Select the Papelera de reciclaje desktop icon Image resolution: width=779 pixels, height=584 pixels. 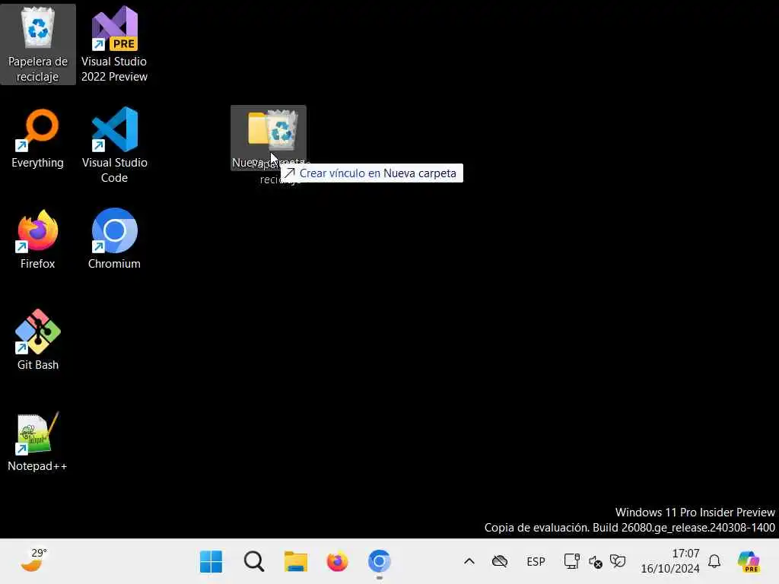tap(38, 45)
